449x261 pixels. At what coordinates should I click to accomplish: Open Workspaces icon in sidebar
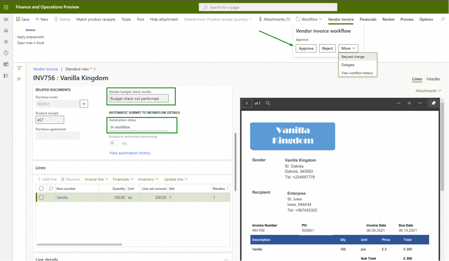(6, 64)
